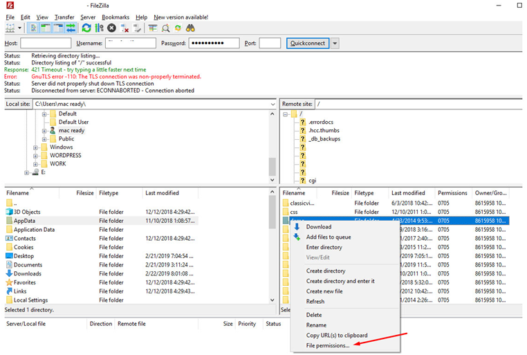The image size is (527, 355).
Task: Open the Edit menu
Action: click(x=25, y=17)
